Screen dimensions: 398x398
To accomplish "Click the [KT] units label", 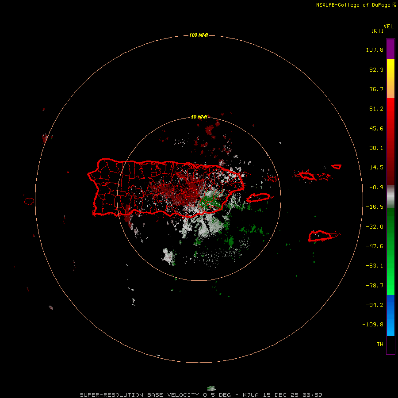I will click(377, 31).
